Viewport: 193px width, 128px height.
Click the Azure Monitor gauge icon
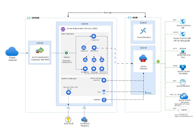pos(183,82)
